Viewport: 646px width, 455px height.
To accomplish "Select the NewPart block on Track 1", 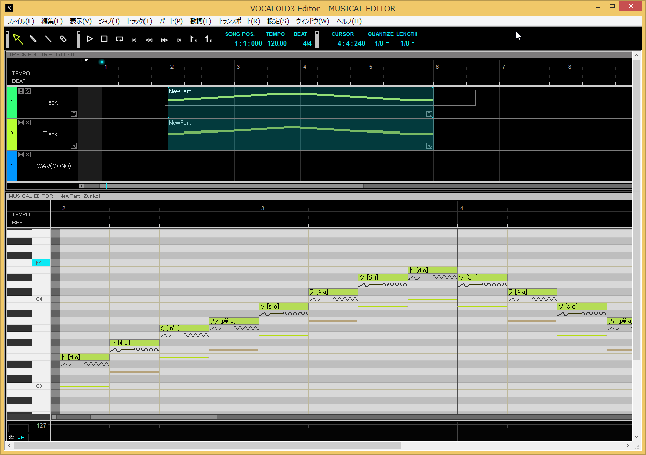I will 300,102.
